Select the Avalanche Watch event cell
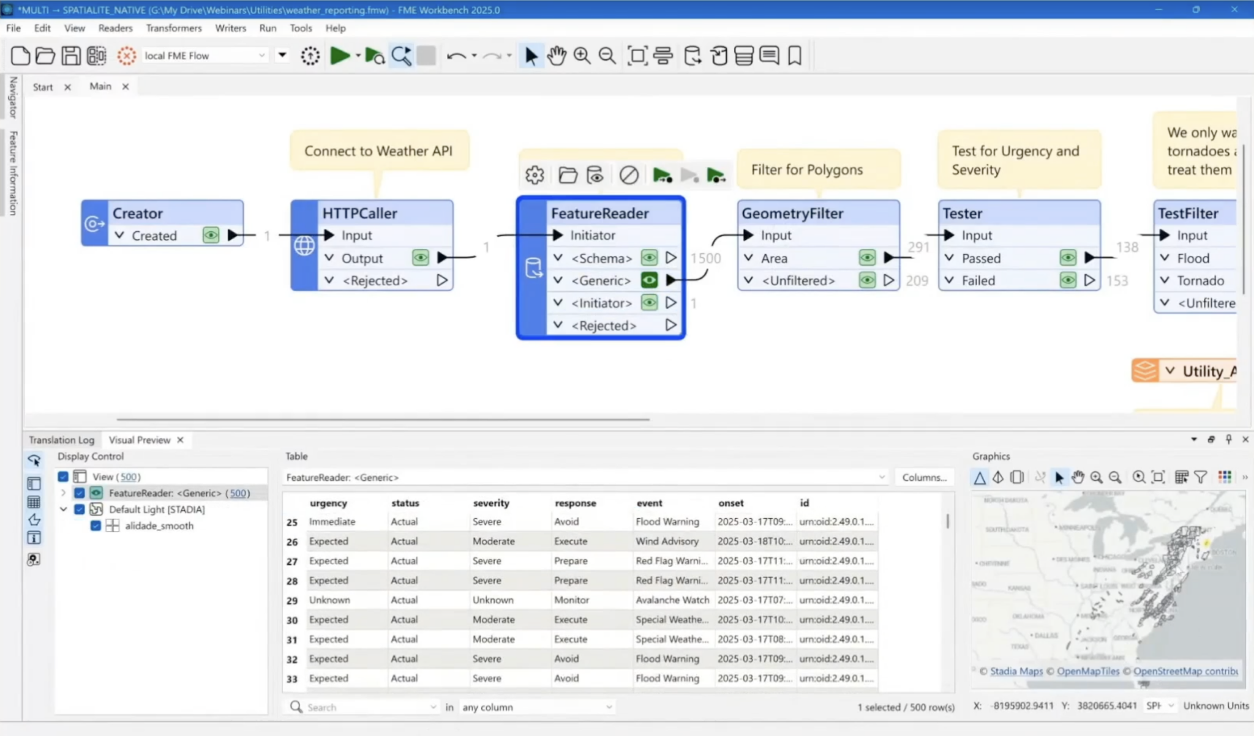The width and height of the screenshot is (1254, 736). 672,600
